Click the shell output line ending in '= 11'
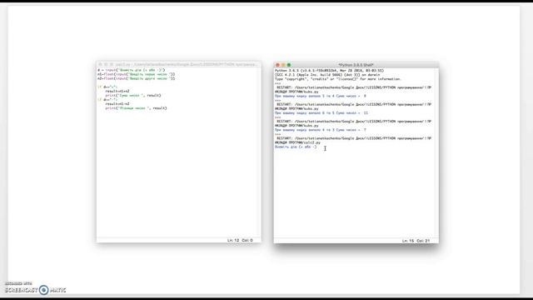 pyautogui.click(x=321, y=113)
